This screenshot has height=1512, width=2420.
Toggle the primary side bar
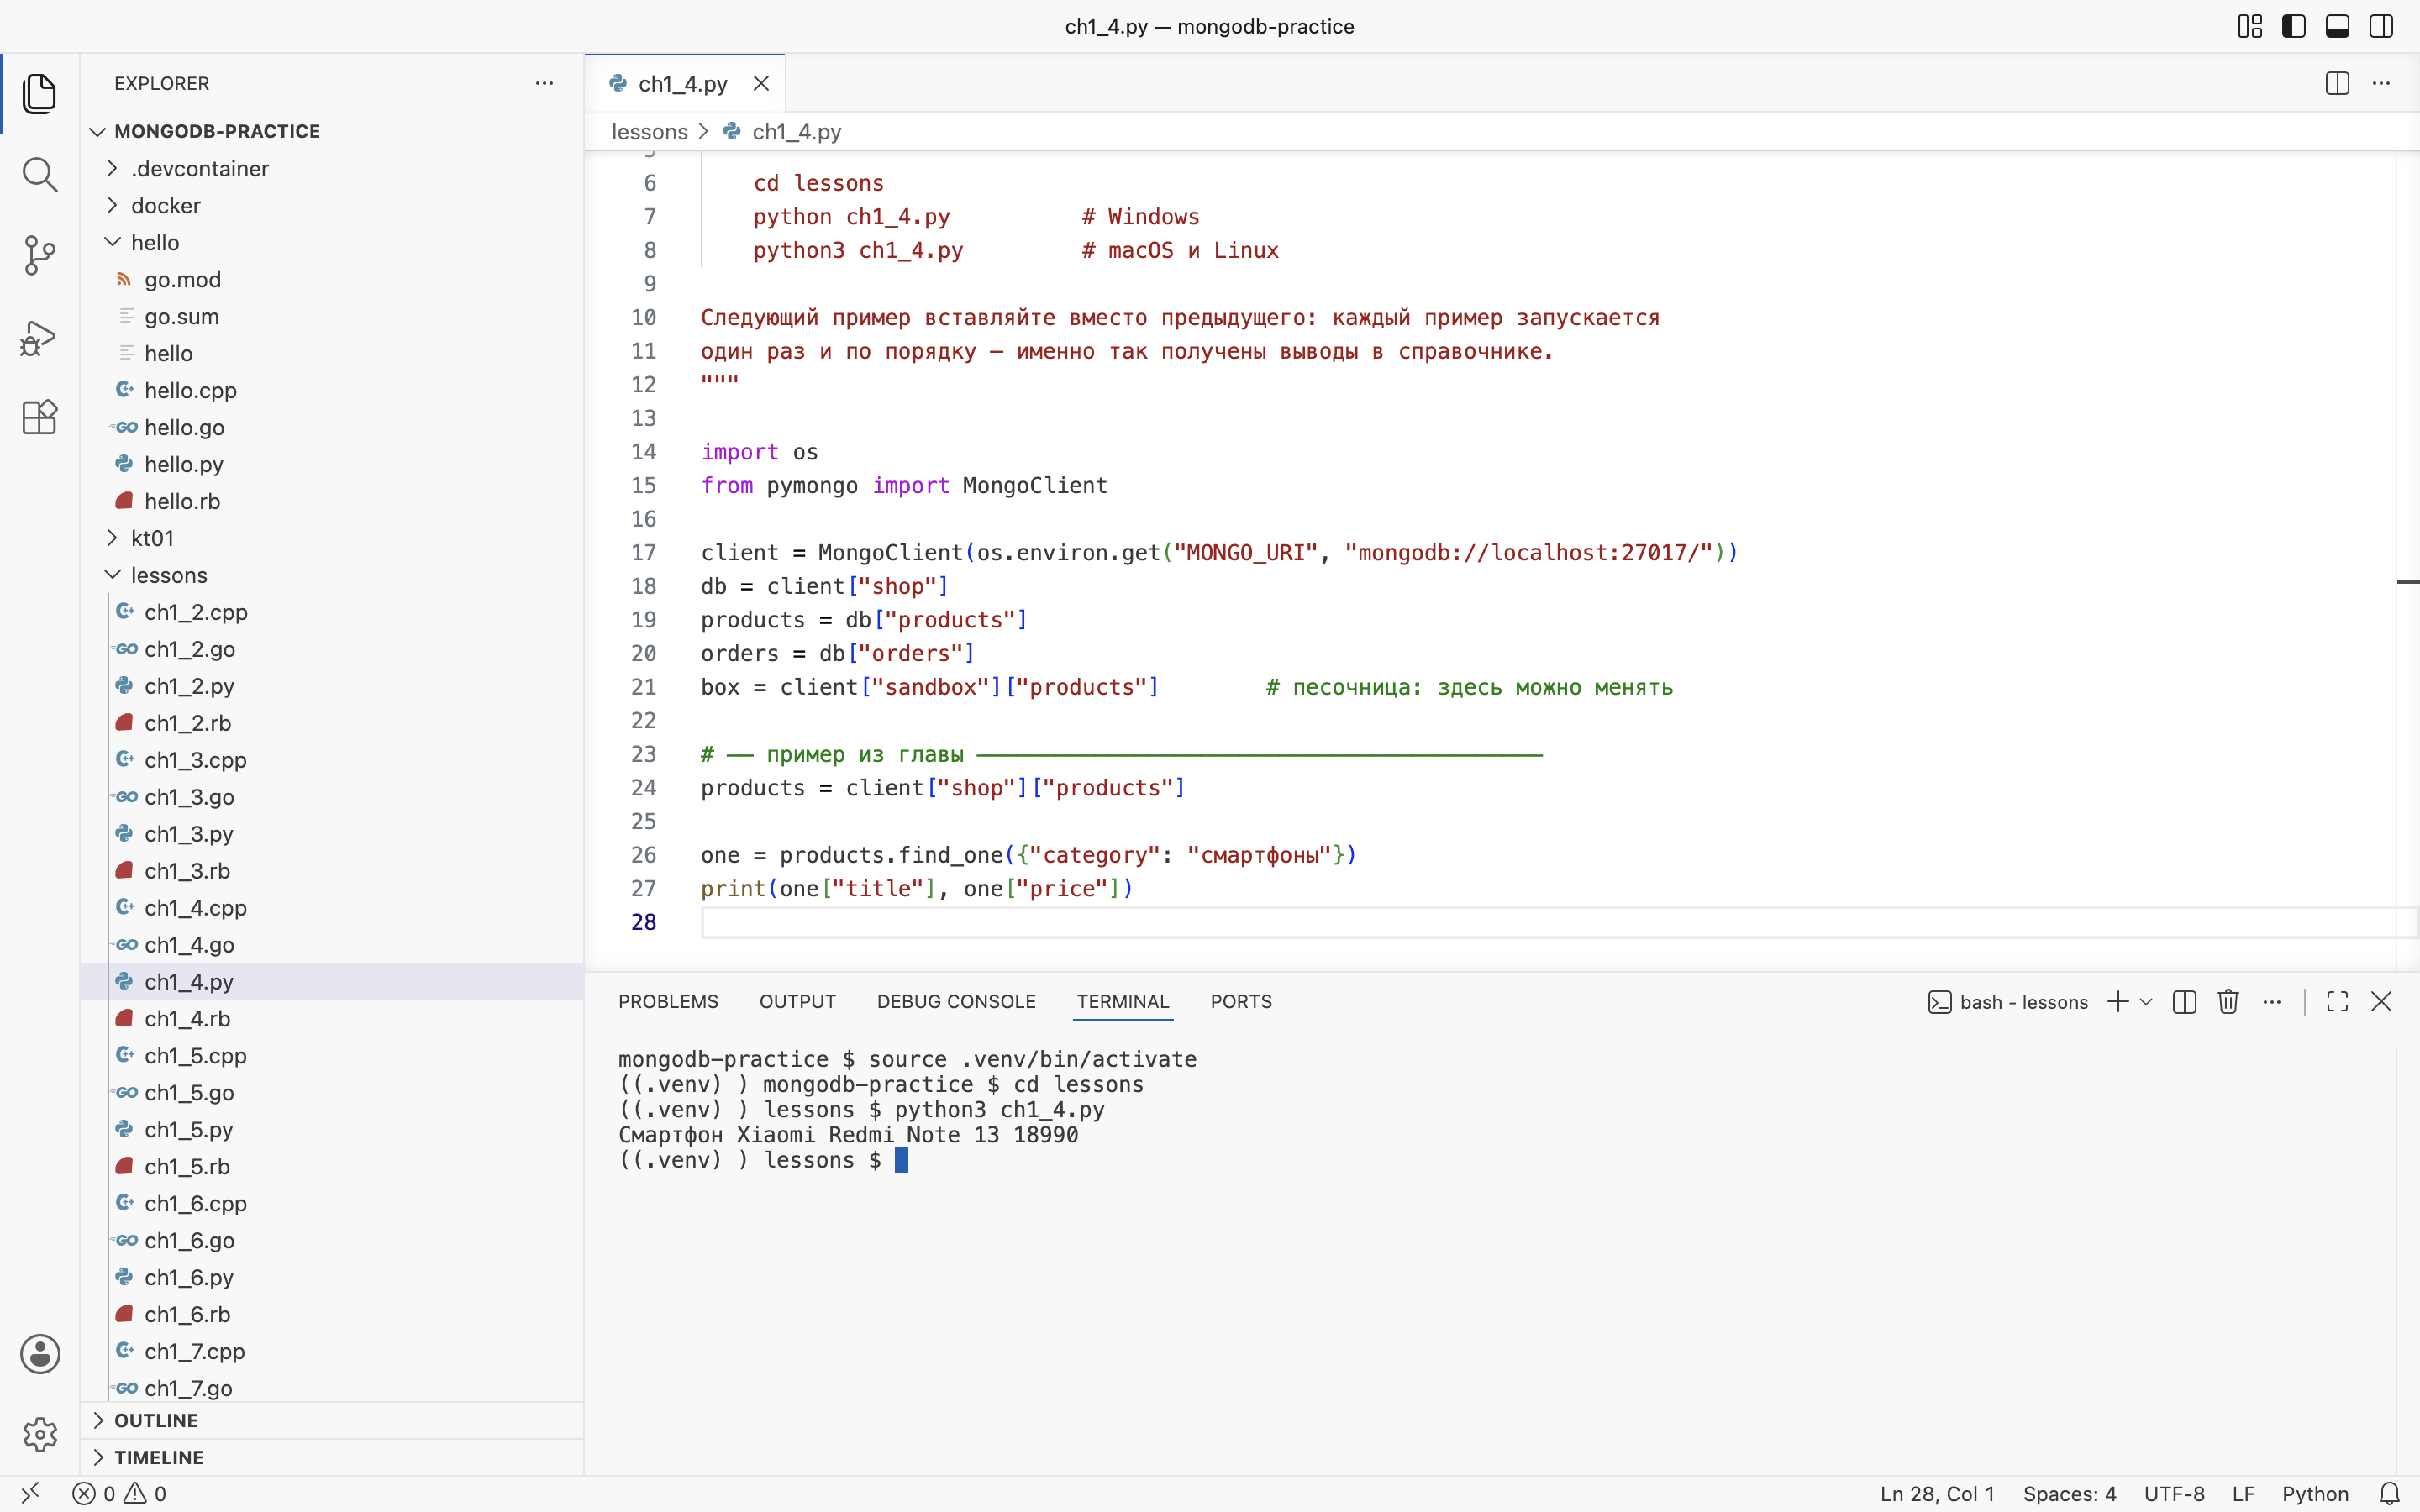[2294, 26]
